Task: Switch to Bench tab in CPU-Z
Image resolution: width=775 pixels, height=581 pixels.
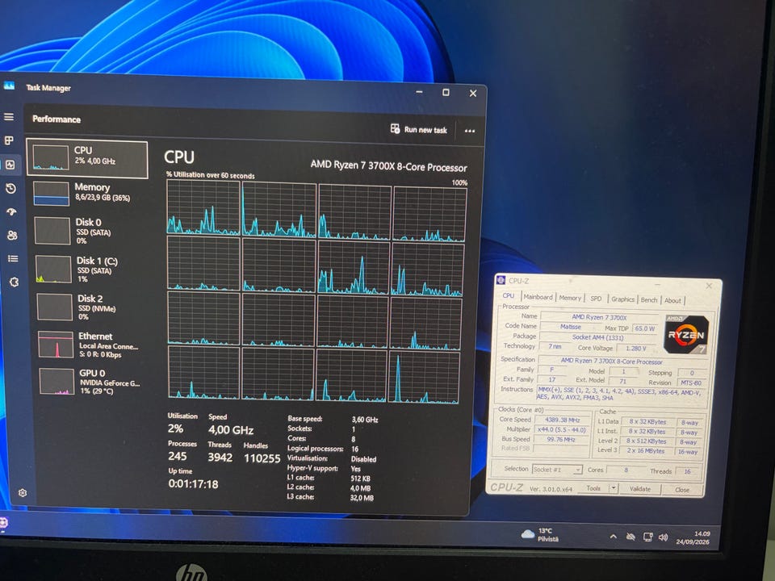Action: tap(648, 300)
